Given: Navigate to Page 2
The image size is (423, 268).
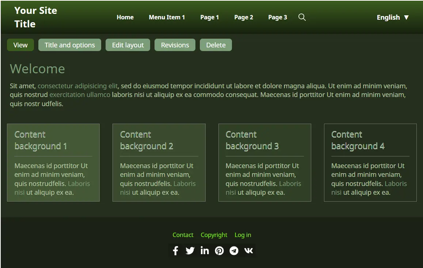Looking at the screenshot, I should pos(243,17).
